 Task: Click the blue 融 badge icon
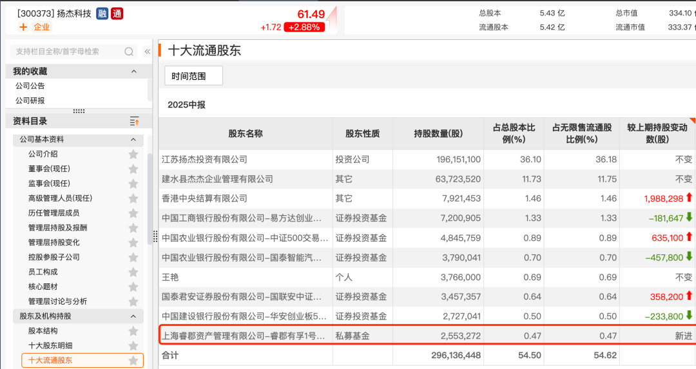coord(102,14)
